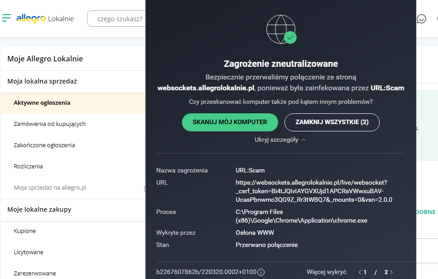Dismiss alerts with ZAMKNIJ WSZYSTKIE (2)
Screen dimensions: 438x279
(x=332, y=122)
